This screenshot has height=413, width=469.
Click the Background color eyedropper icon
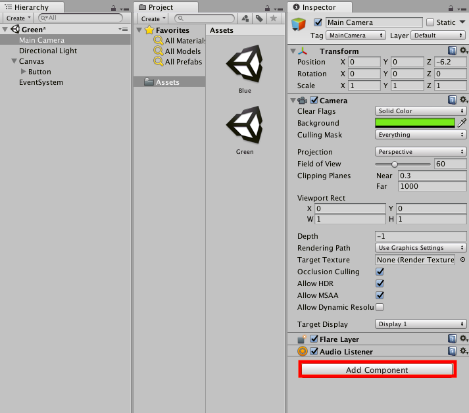click(x=462, y=122)
